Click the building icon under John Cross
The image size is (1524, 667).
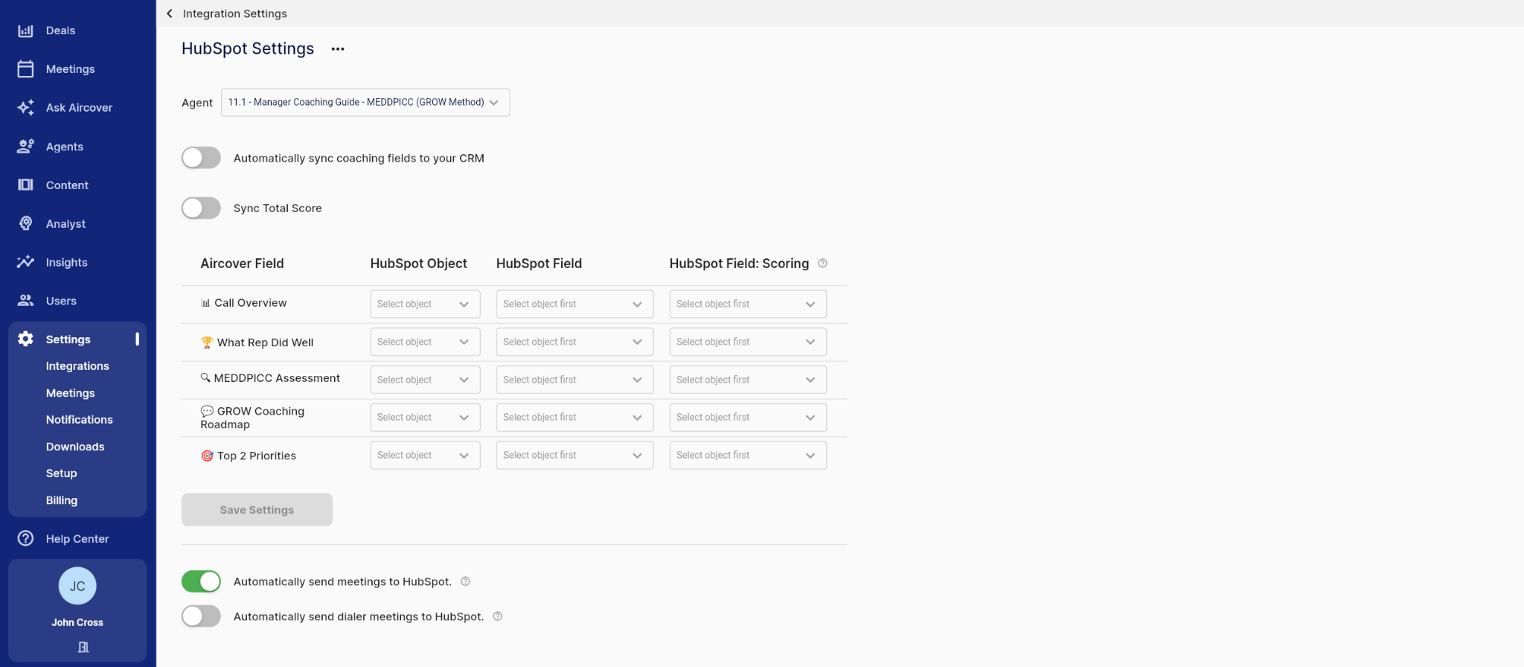pyautogui.click(x=83, y=647)
